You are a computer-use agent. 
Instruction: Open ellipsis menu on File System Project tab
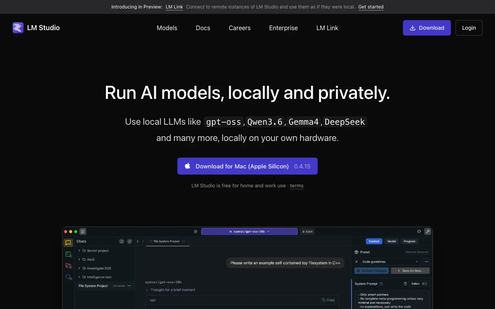pos(184,241)
